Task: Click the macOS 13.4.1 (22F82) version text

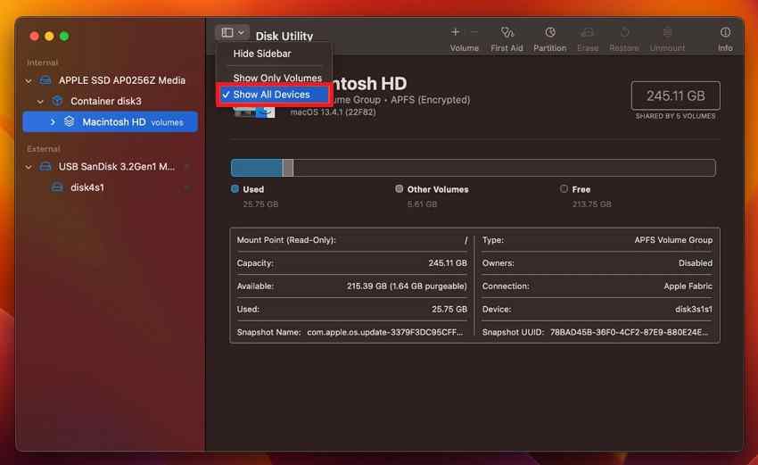Action: [334, 112]
